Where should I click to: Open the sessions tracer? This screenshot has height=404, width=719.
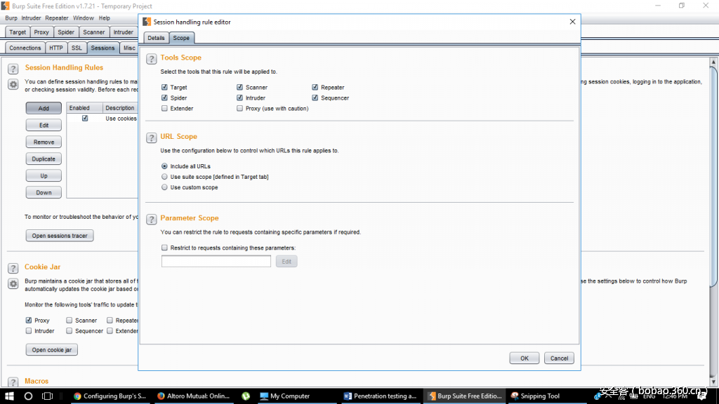click(59, 236)
